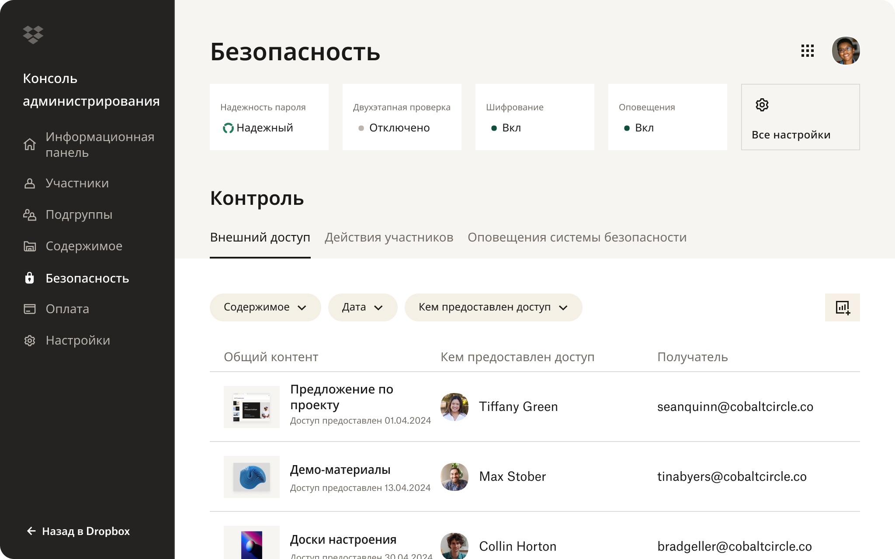Click the home icon for Информационная панель

pos(30,145)
